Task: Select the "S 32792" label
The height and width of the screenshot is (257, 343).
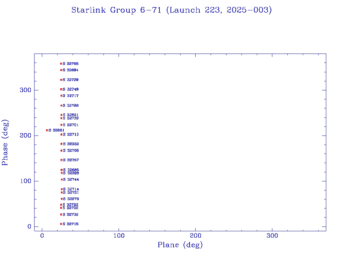Action: pyautogui.click(x=70, y=205)
